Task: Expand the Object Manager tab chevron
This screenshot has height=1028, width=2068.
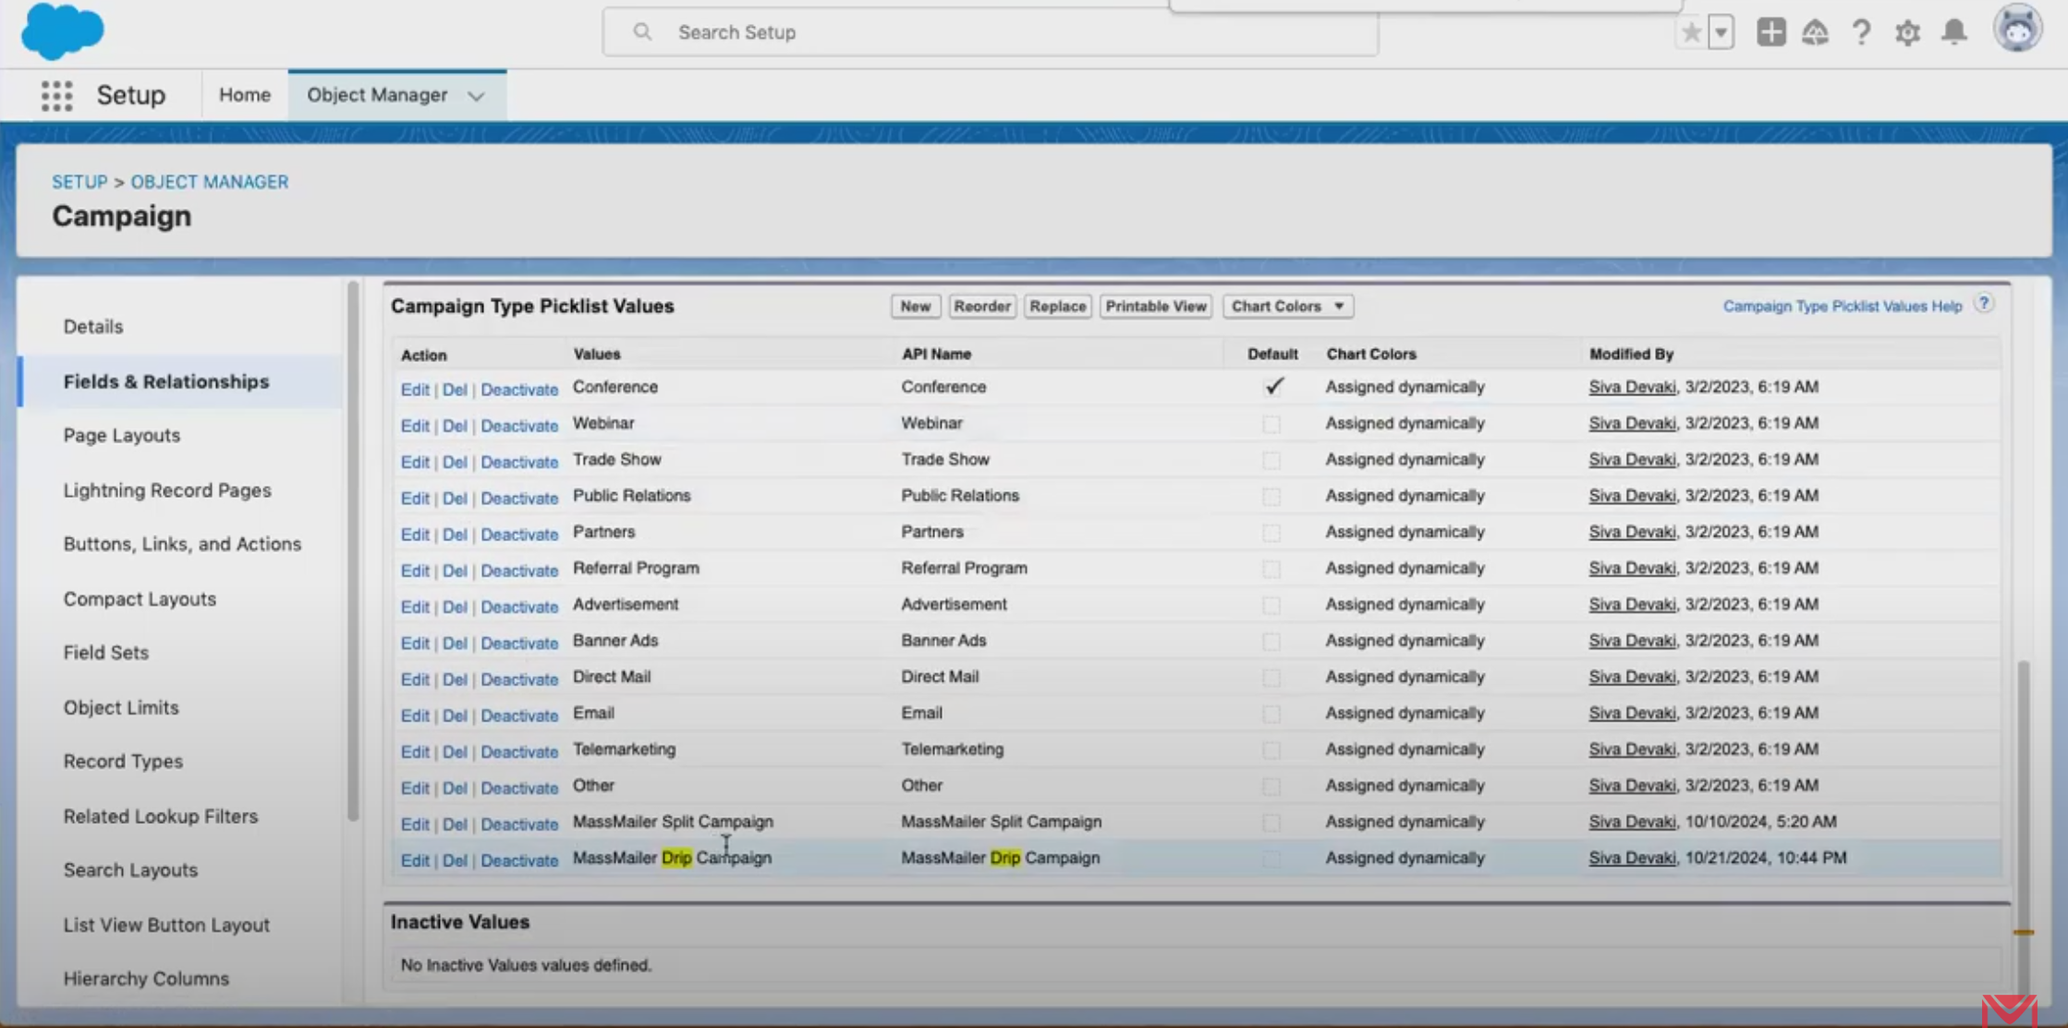Action: [476, 96]
